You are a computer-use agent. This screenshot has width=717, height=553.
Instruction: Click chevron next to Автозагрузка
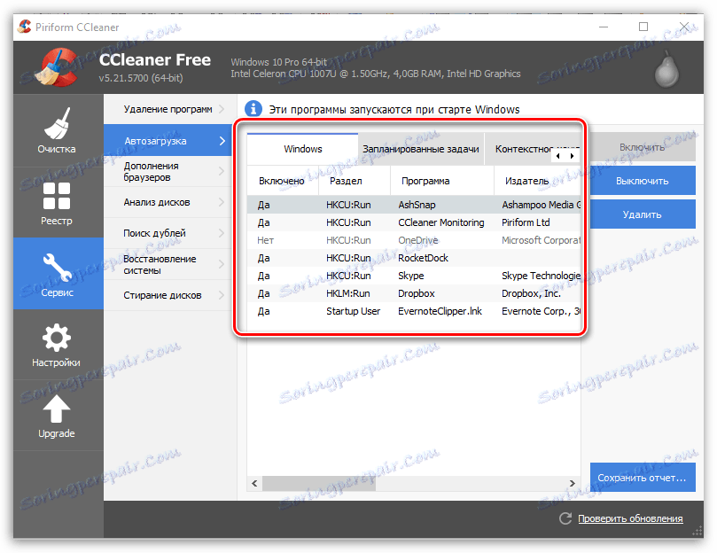pyautogui.click(x=222, y=141)
